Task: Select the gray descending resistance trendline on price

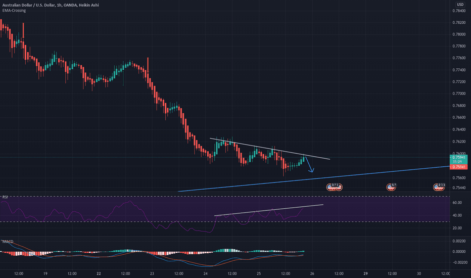Action: [270, 149]
